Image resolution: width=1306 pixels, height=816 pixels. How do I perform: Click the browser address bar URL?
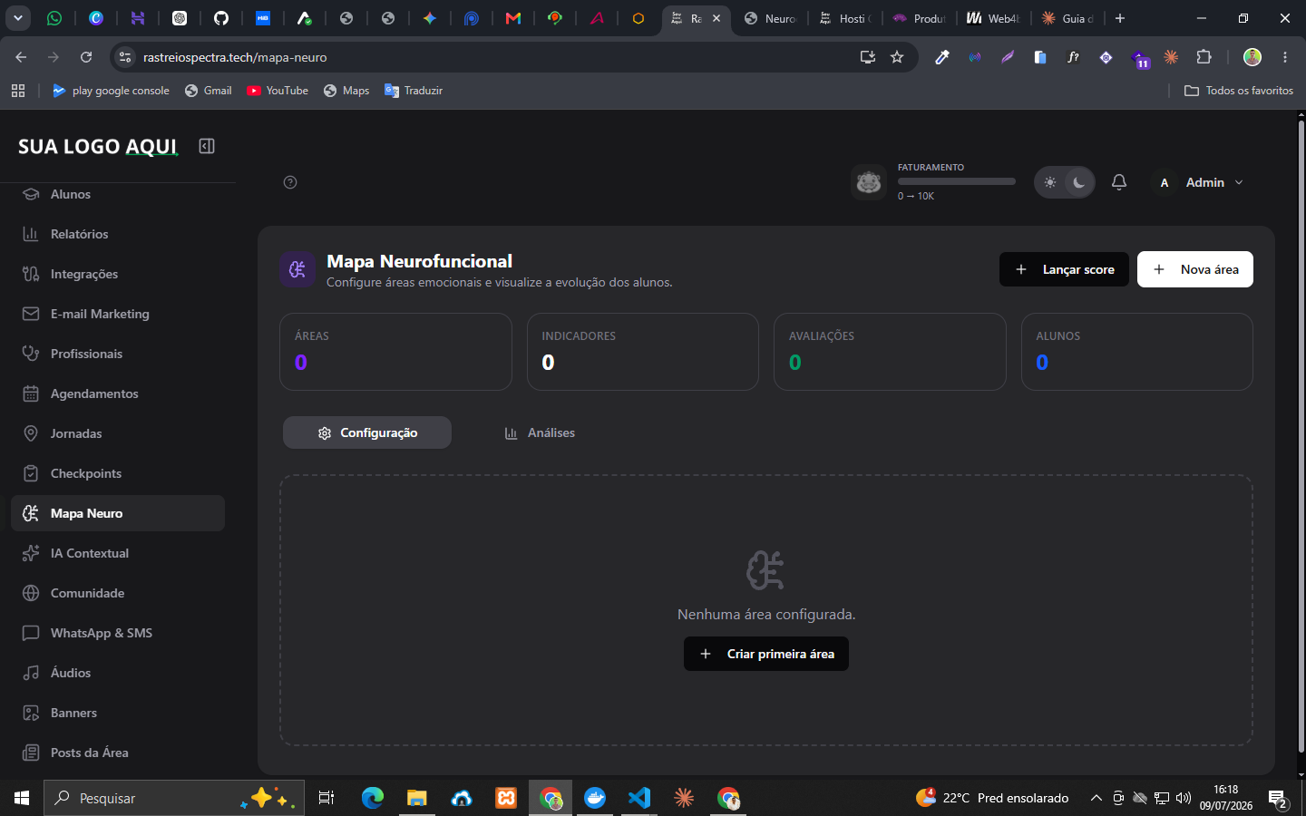(235, 57)
